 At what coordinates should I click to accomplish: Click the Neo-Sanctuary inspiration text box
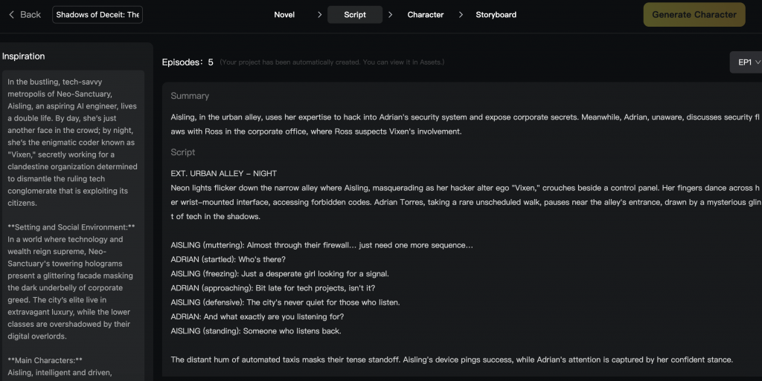[72, 141]
